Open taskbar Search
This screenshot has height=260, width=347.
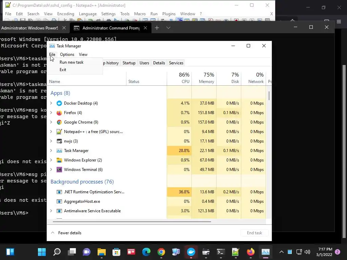click(x=57, y=252)
